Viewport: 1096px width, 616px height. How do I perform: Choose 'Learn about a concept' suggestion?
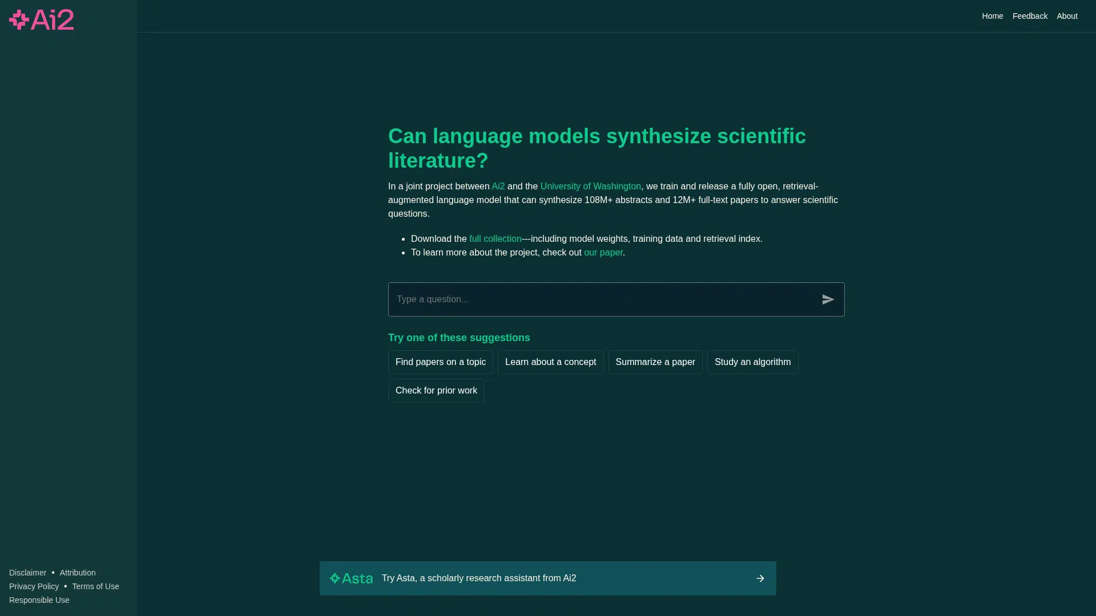550,362
